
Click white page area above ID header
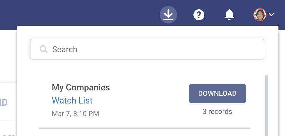tap(8, 55)
